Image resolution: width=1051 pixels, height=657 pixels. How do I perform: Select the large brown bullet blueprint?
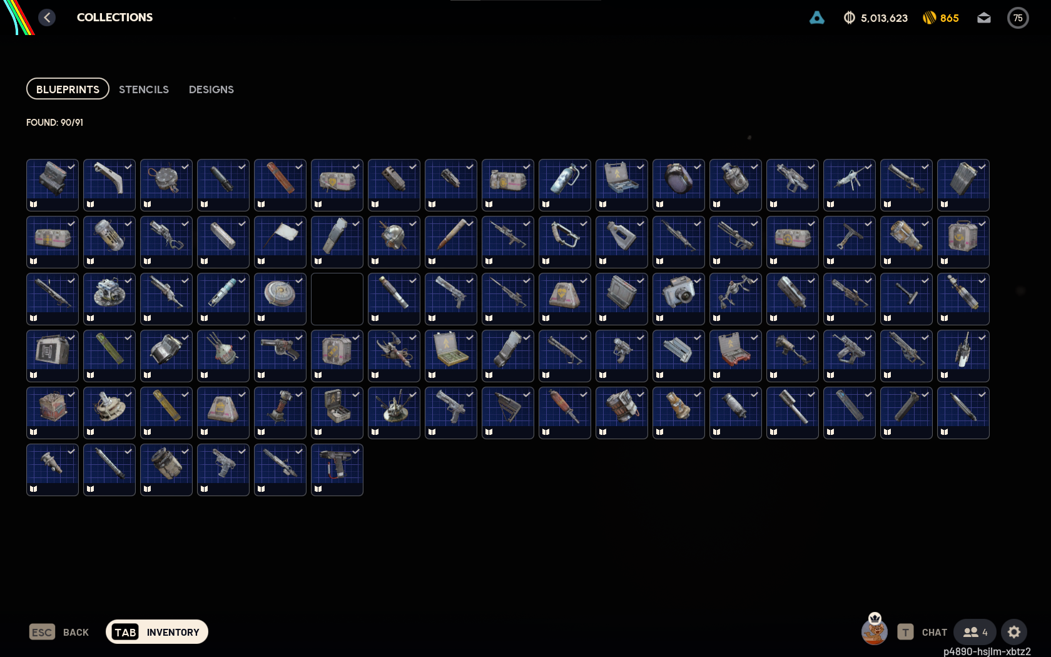(x=451, y=242)
